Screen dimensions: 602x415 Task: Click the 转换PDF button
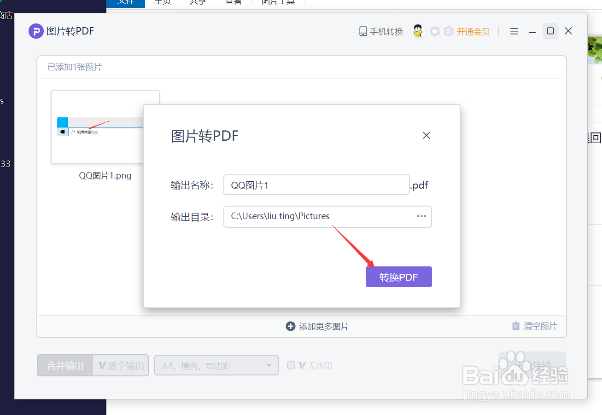pyautogui.click(x=398, y=277)
